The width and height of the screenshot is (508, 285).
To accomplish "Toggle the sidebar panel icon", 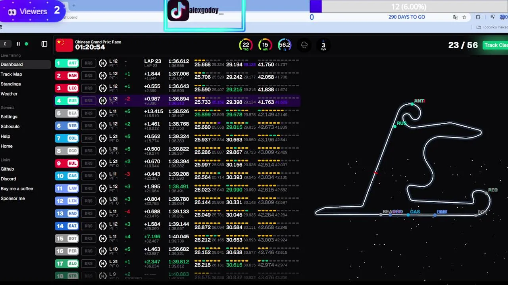I will pyautogui.click(x=44, y=44).
